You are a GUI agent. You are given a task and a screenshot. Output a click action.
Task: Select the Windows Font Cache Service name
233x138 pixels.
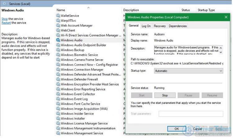click(x=80, y=104)
